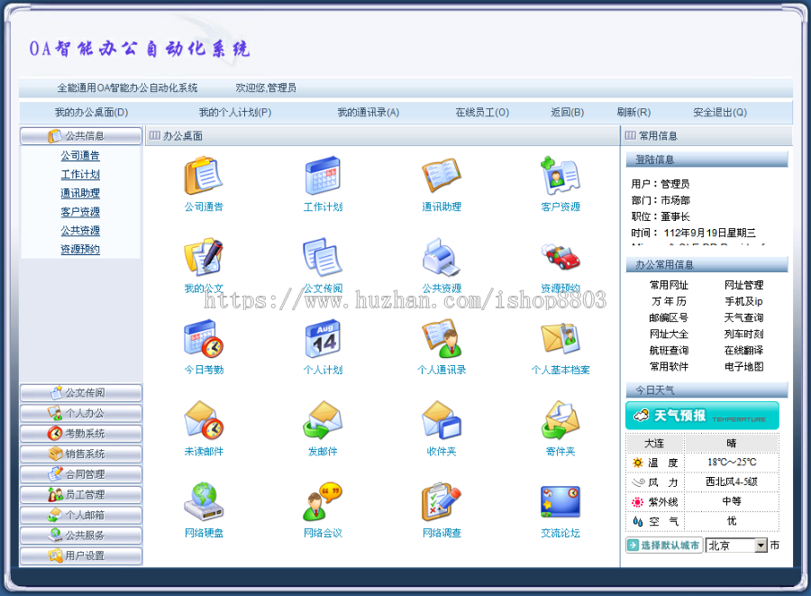This screenshot has height=596, width=811.
Task: Expand the 考勤系统 sidebar section
Action: (x=81, y=434)
